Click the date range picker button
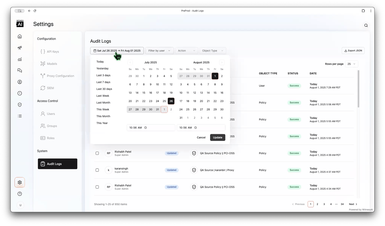 117,51
